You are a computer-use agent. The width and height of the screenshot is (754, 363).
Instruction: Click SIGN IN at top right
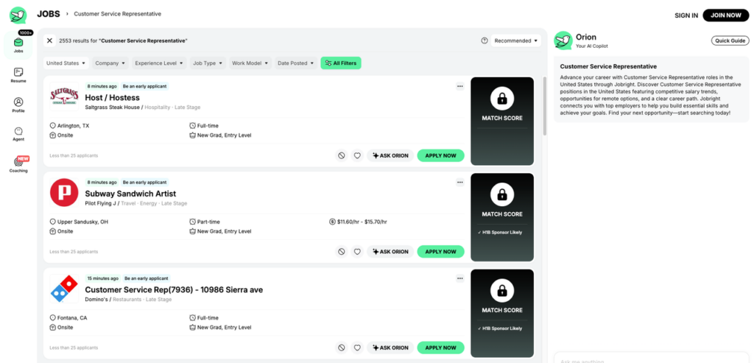tap(686, 15)
